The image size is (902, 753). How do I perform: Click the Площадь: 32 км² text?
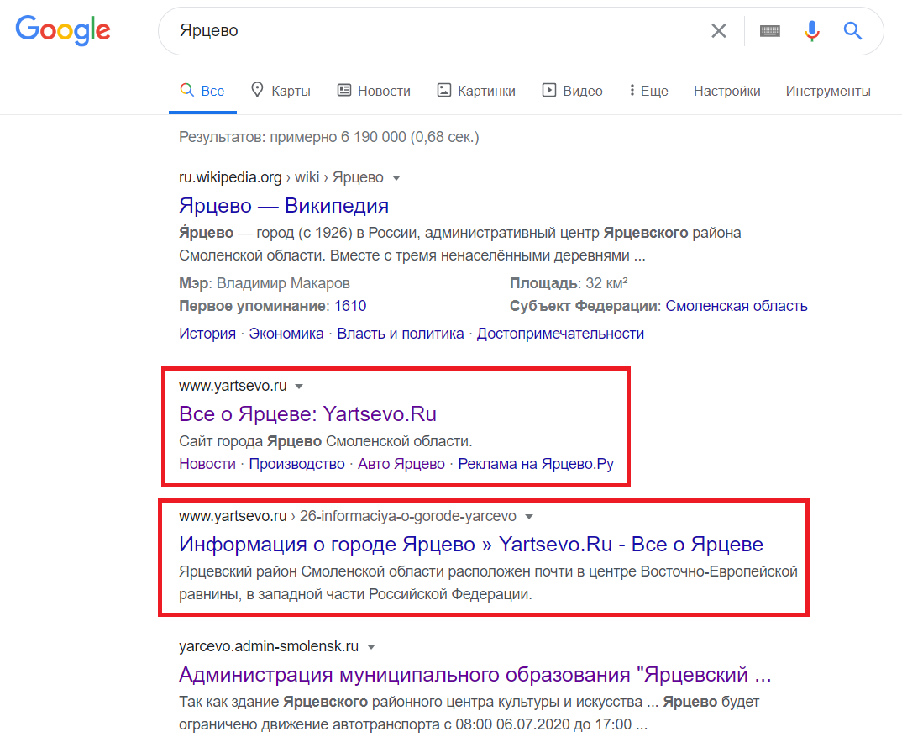(x=569, y=283)
